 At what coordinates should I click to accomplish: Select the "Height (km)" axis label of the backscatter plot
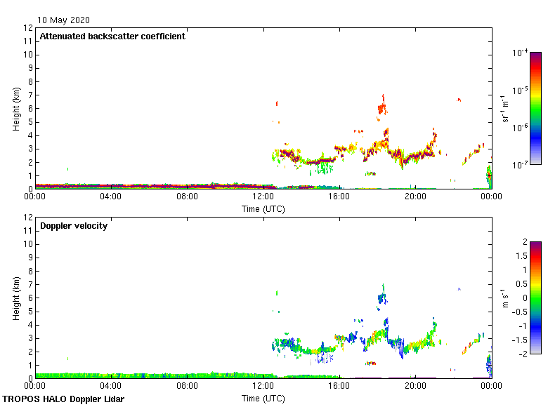(15, 108)
